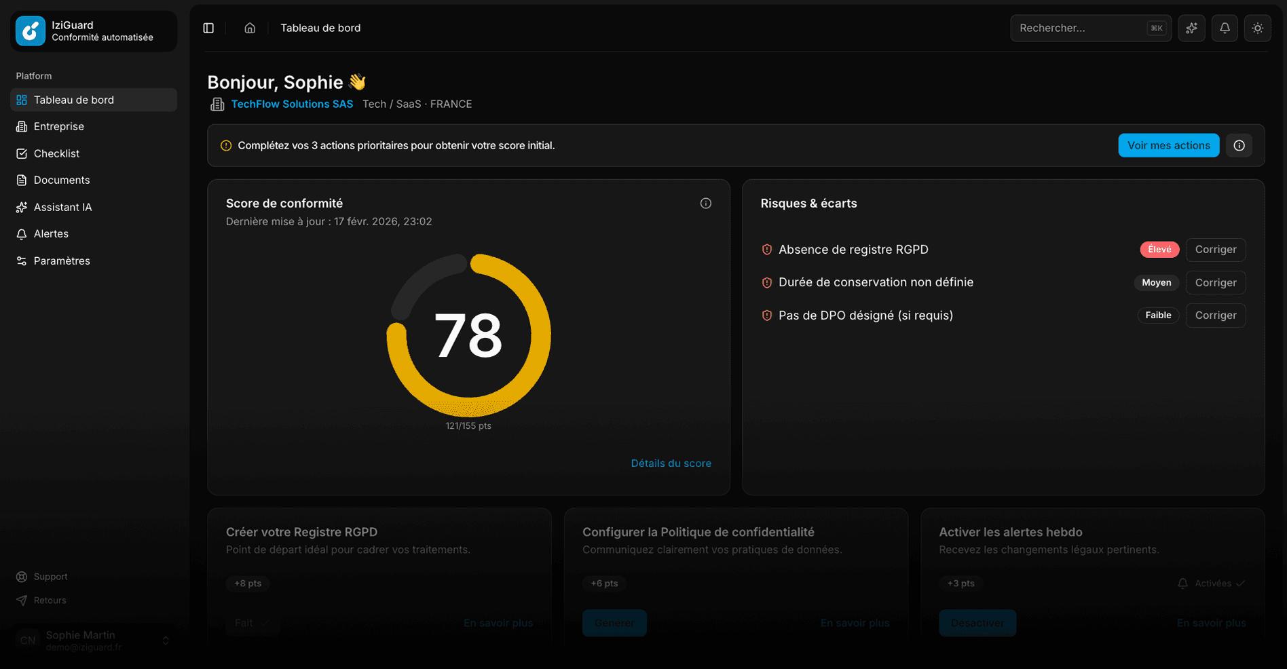The height and width of the screenshot is (669, 1287).
Task: Click the IziGuard logo icon
Action: pyautogui.click(x=31, y=31)
